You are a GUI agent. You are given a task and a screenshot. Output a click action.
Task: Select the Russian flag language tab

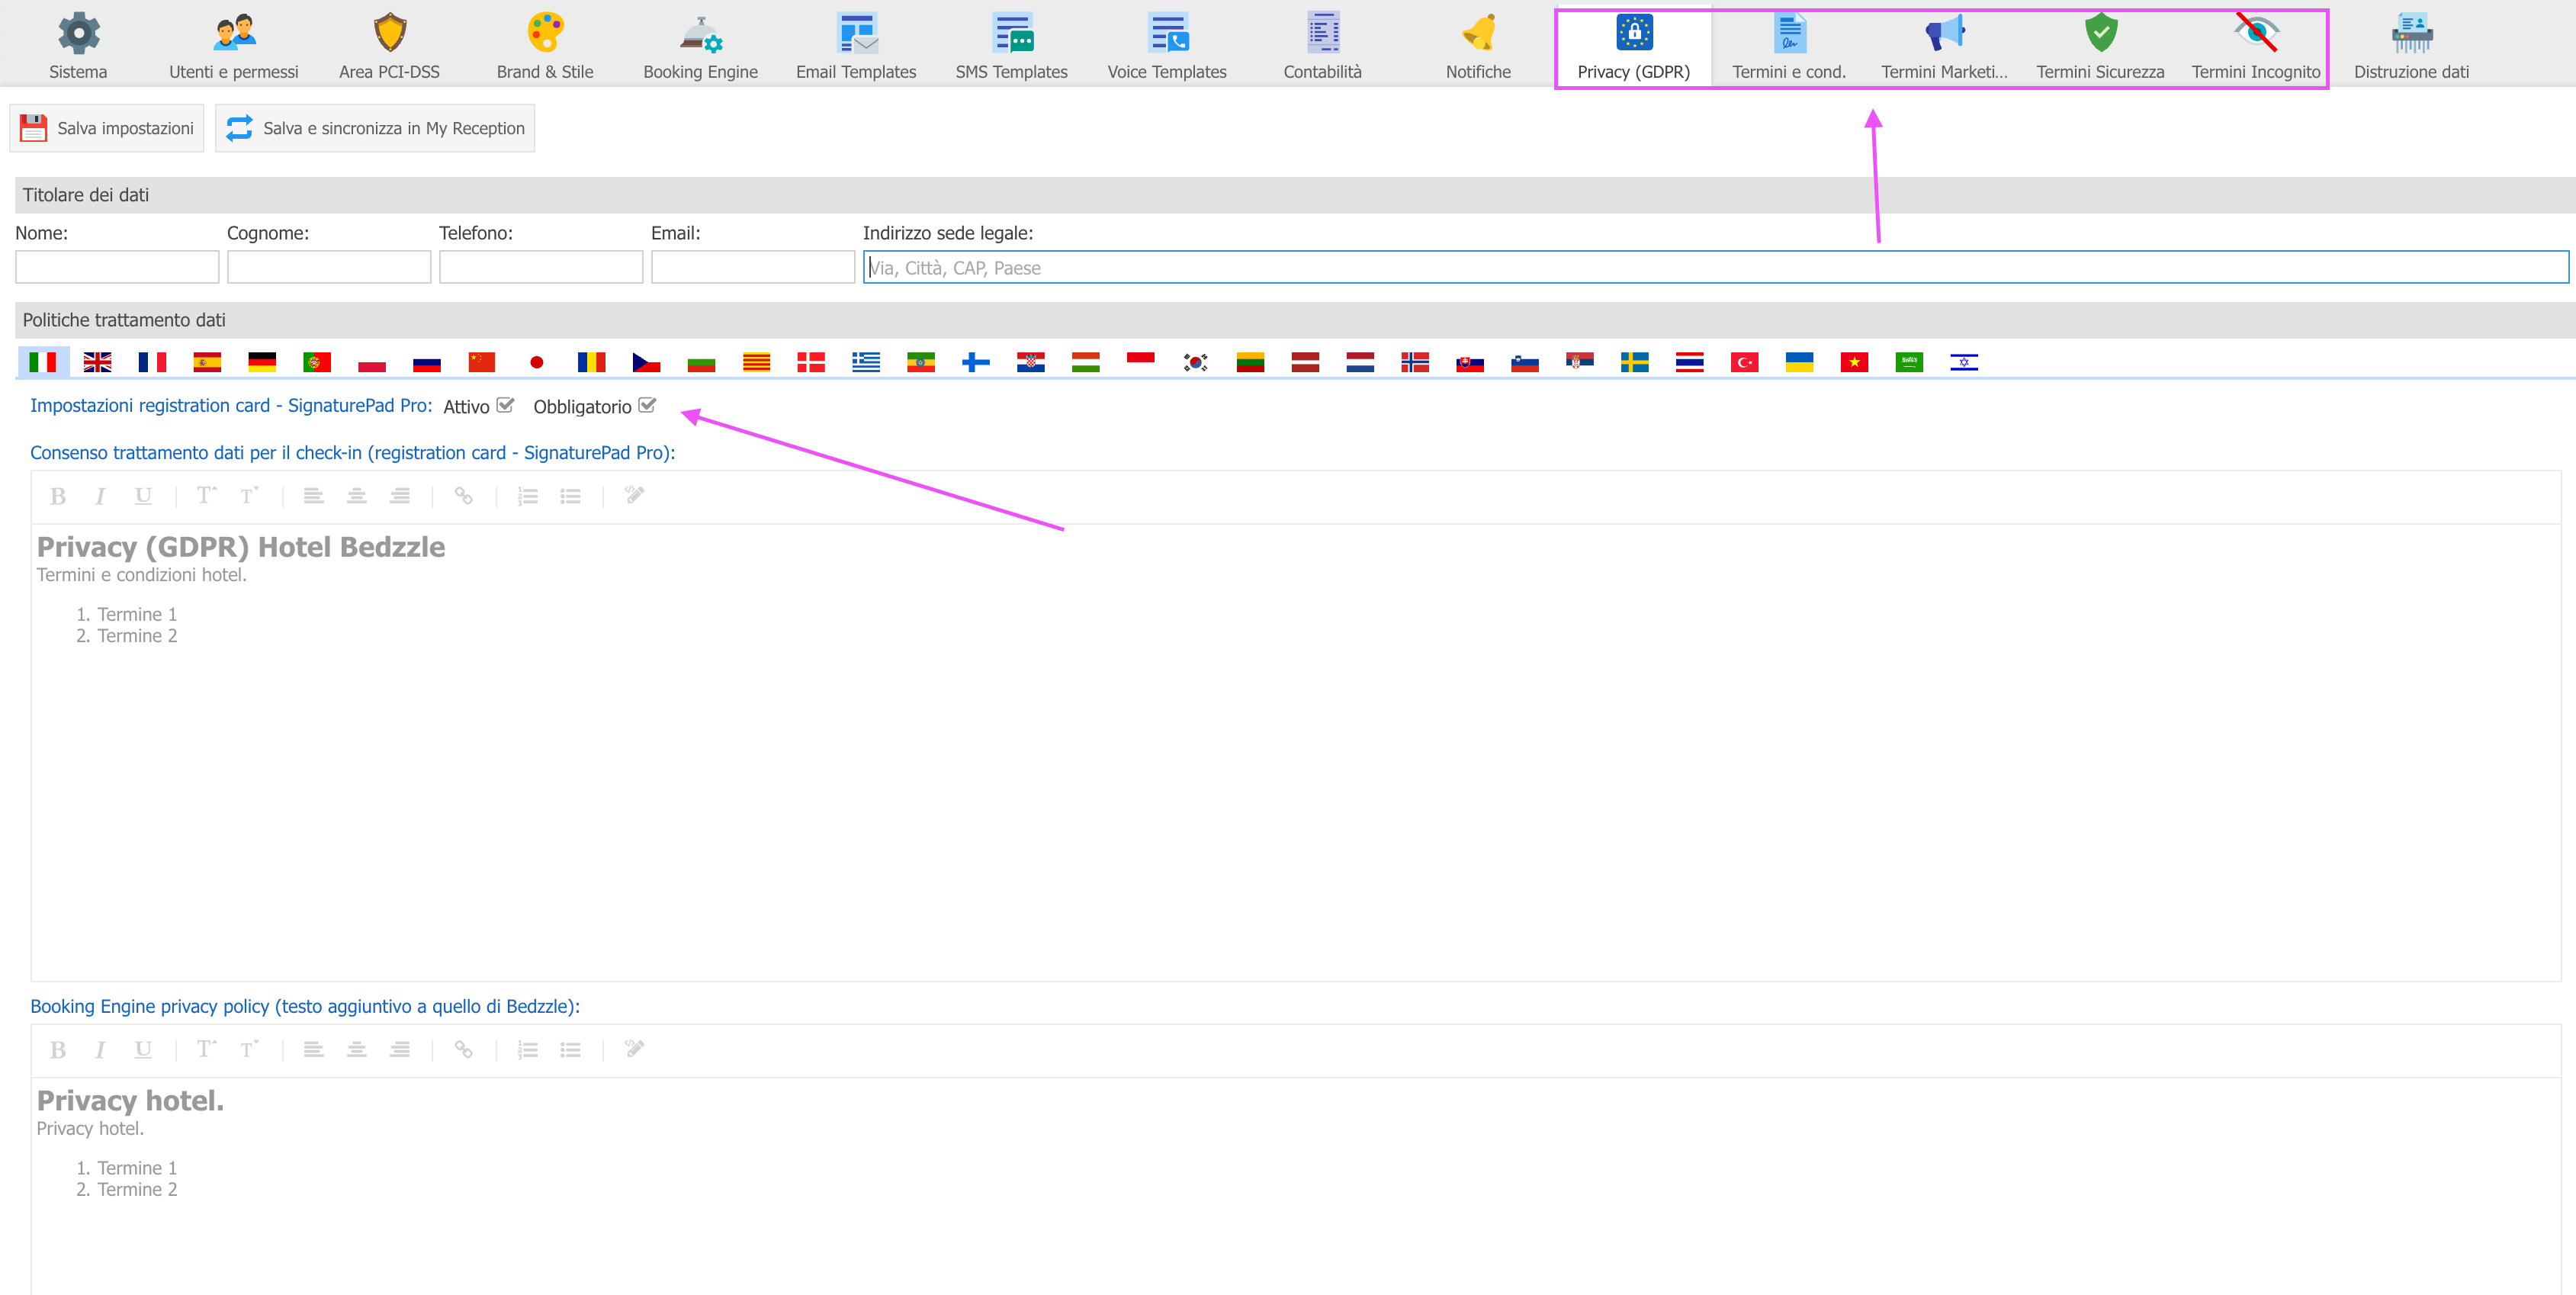427,362
